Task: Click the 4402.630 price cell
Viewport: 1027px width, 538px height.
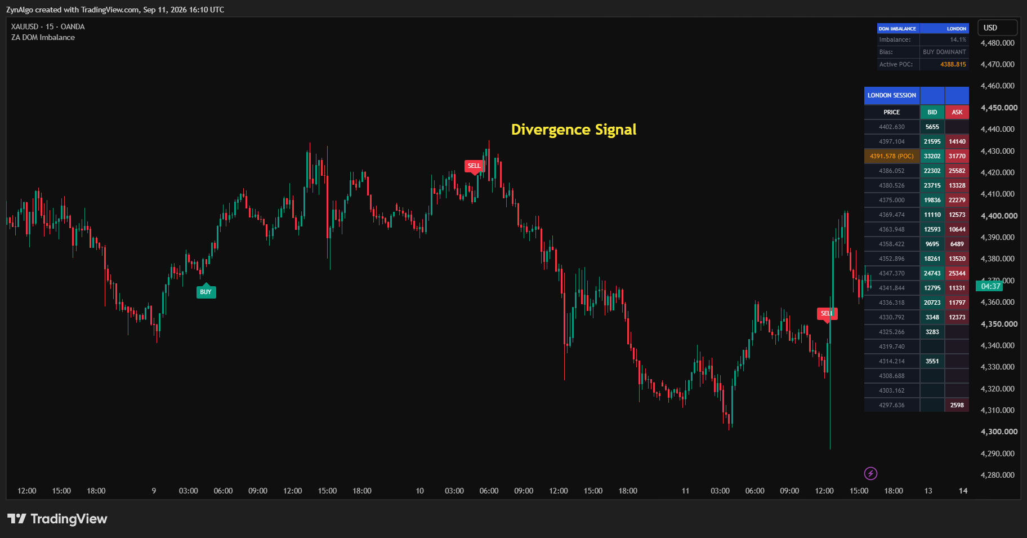Action: [x=892, y=127]
